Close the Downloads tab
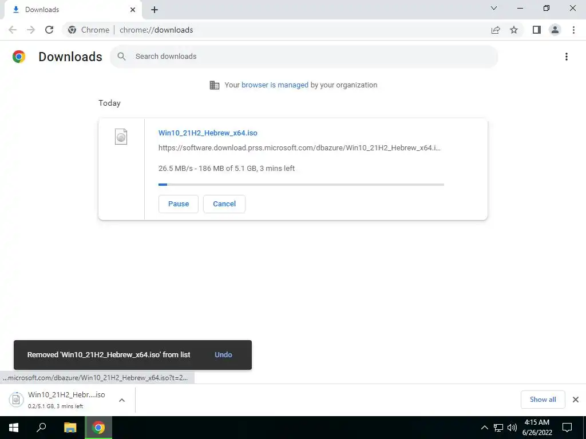Screen dimensions: 586x439 coord(133,10)
